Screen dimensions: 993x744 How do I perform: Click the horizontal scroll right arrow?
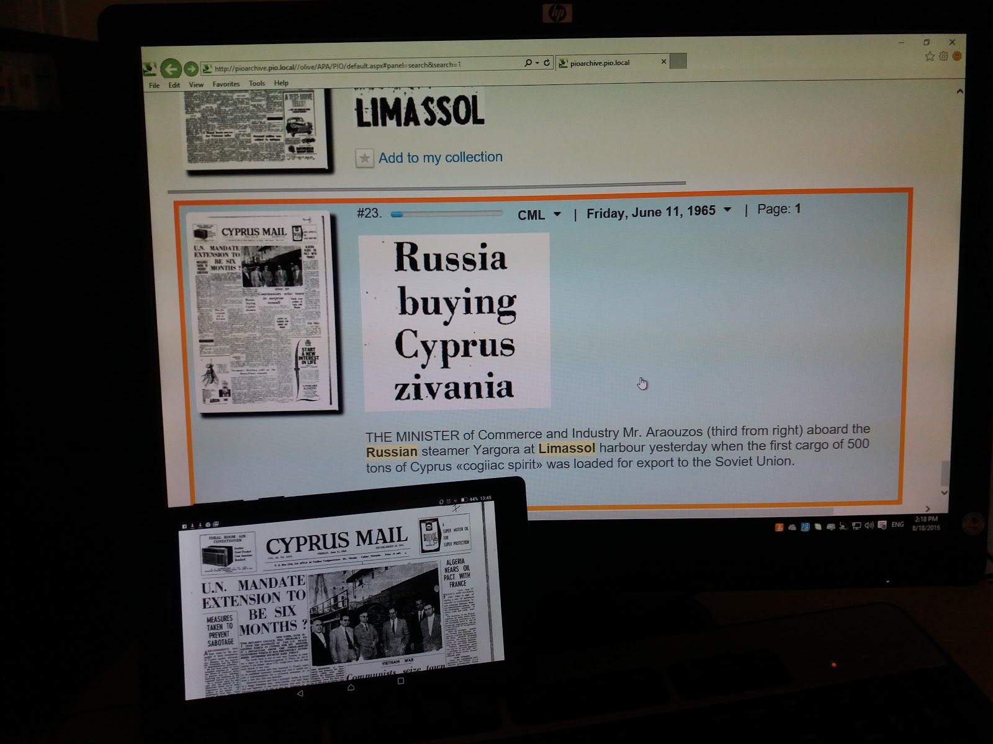tap(928, 509)
